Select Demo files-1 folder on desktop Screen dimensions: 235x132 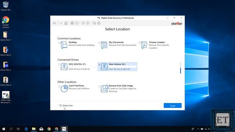[6, 36]
